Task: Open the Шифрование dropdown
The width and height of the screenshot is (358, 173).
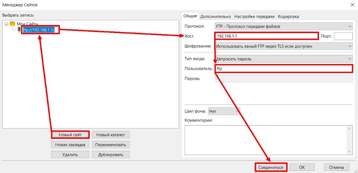Action: tap(284, 46)
